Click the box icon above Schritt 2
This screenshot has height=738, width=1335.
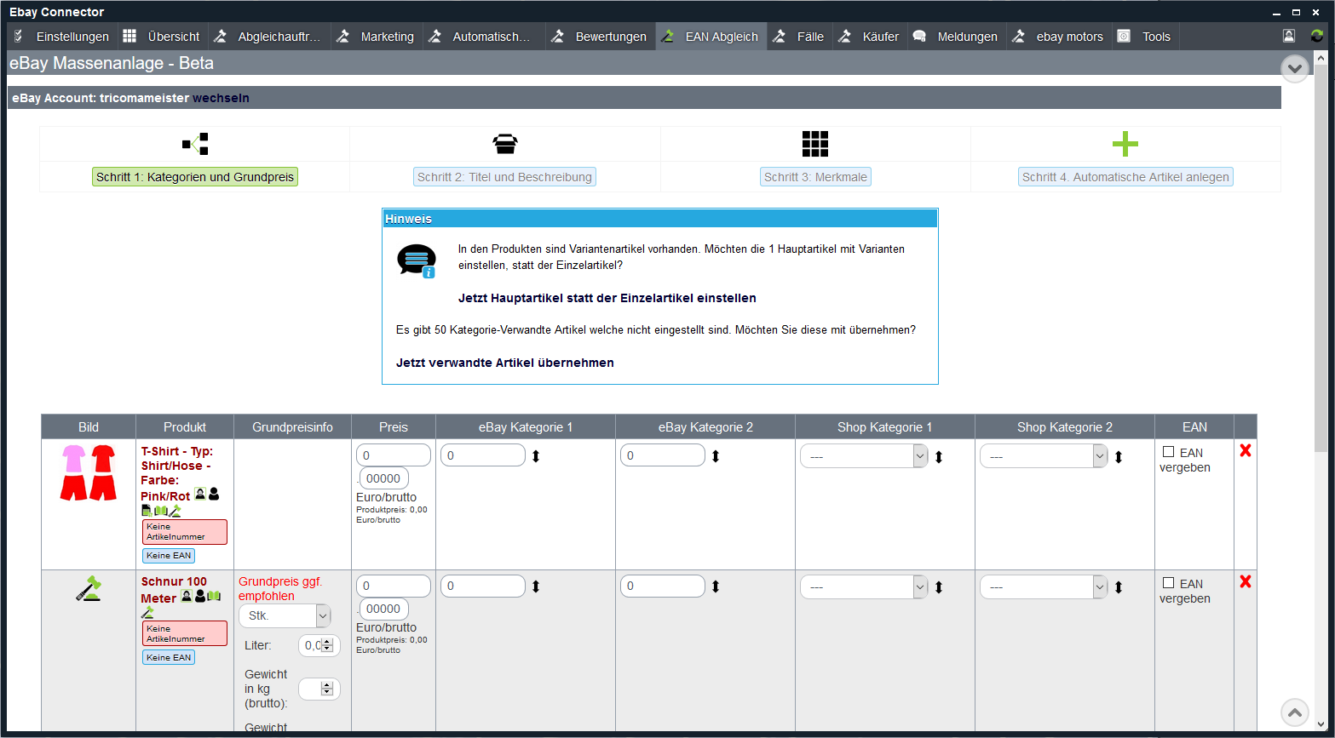pos(505,144)
